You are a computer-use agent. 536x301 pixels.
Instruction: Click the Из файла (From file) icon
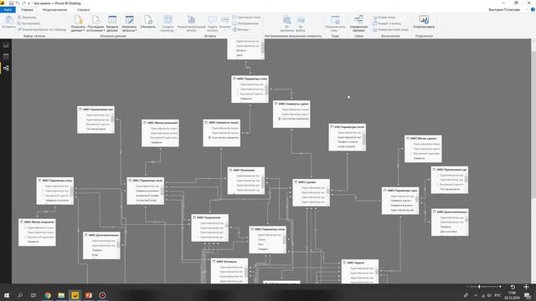301,20
